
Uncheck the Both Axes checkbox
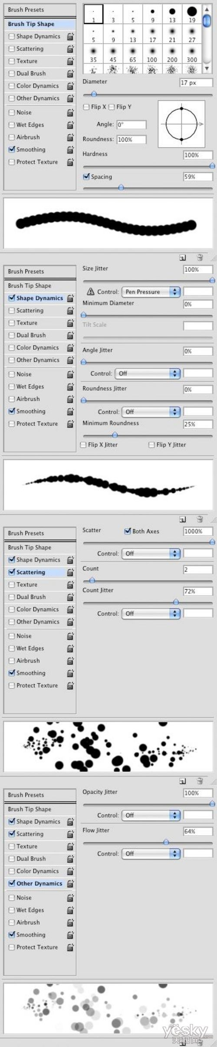coord(128,531)
